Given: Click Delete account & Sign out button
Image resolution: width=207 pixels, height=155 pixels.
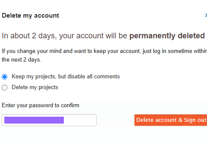Looking at the screenshot, I should [x=171, y=120].
